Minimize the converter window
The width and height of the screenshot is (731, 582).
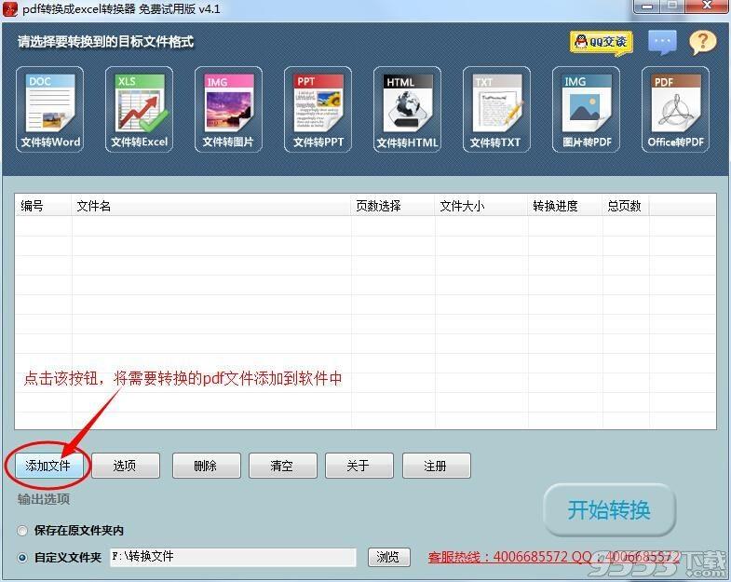click(x=647, y=7)
